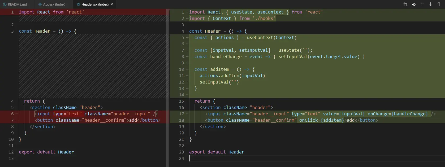Screen dimensions: 445x167
Task: Click "useState, useContext" import on right line 1
Action: (257, 12)
